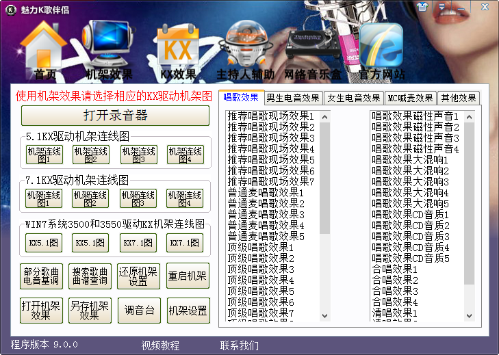Screen dimensions: 499x355
Task: Click the 搜索歌曲曲谱查询 button
Action: [x=90, y=276]
